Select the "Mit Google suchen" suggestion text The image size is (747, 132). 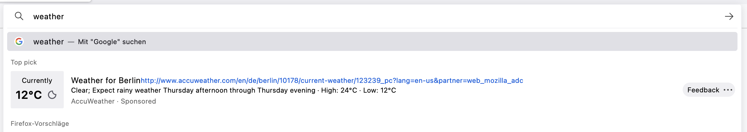(x=112, y=42)
